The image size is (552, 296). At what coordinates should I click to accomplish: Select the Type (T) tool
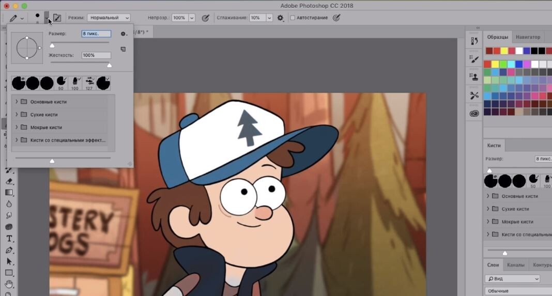(x=9, y=239)
